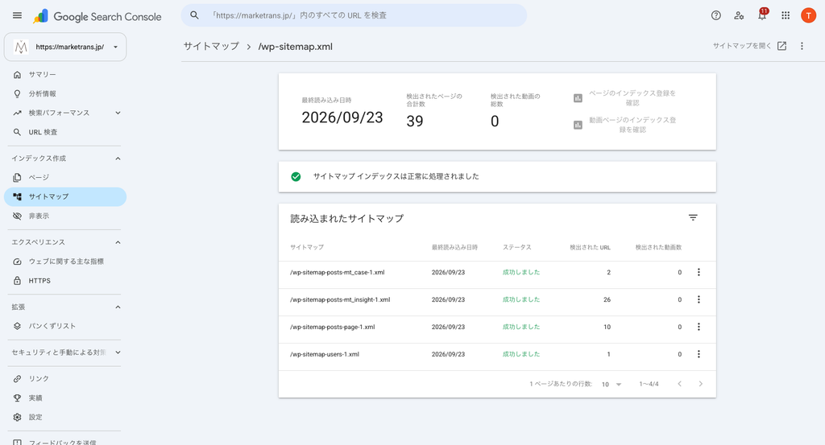Screen dimensions: 825x445
Task: Collapse the 拡張 section
Action: click(x=118, y=307)
